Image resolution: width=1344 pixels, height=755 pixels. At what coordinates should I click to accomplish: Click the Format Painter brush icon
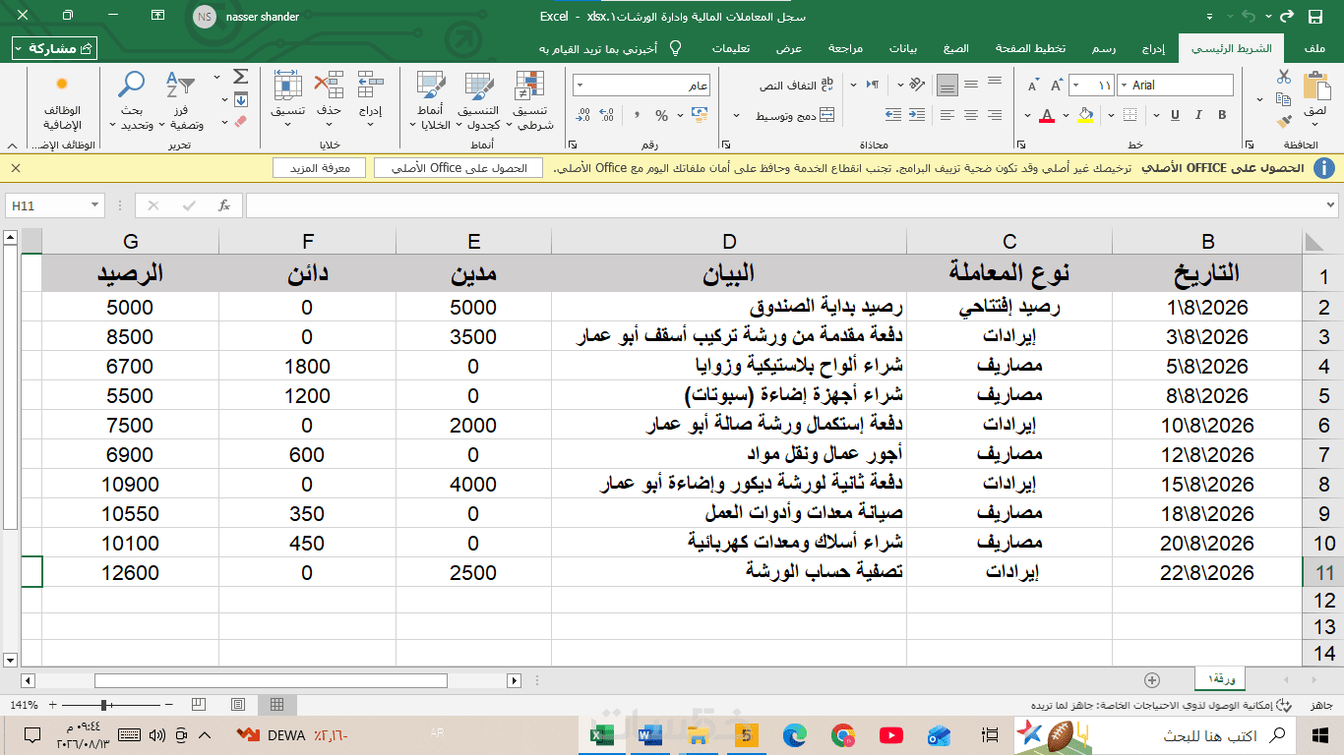[1283, 122]
